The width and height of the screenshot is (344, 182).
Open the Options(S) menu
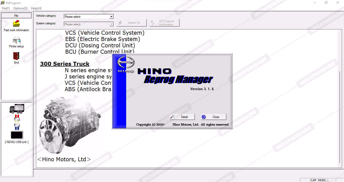(x=20, y=8)
